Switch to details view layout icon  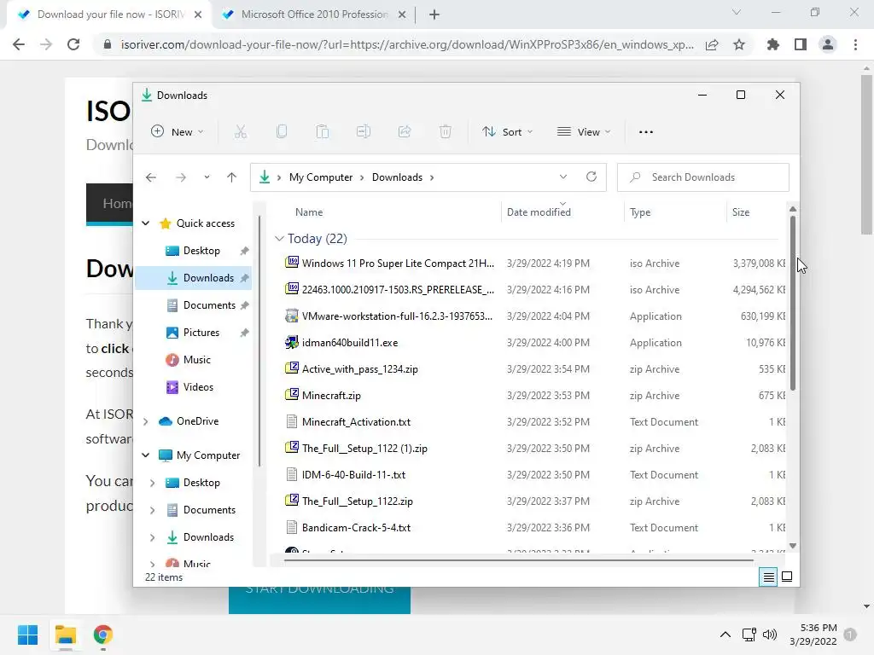pyautogui.click(x=769, y=577)
